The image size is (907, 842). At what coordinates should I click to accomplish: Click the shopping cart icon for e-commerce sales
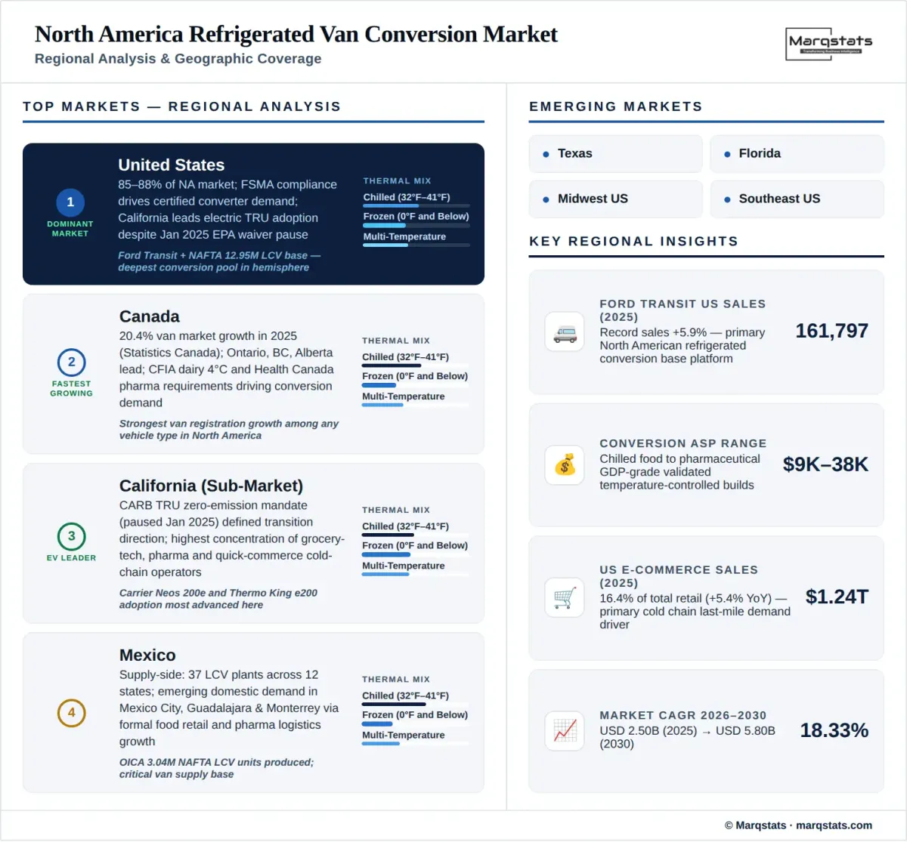click(565, 597)
